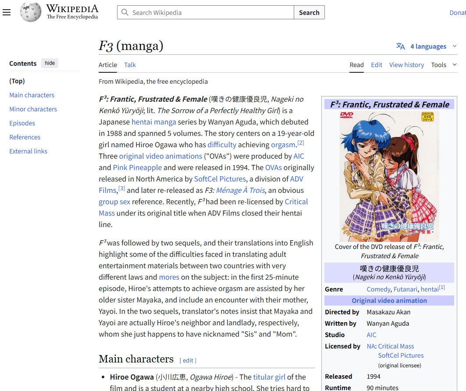
Task: Open the hentai manga link
Action: [153, 122]
